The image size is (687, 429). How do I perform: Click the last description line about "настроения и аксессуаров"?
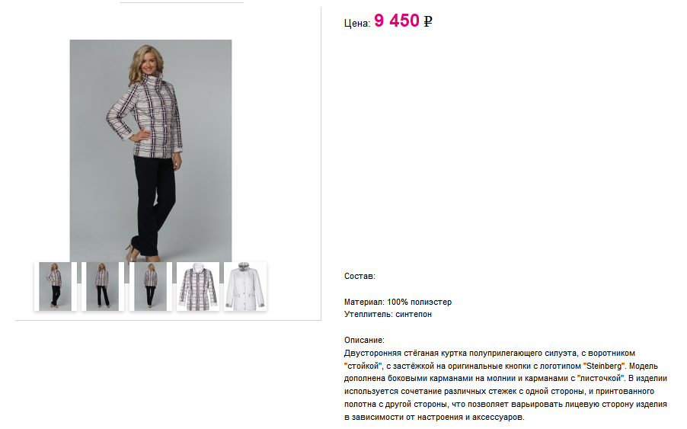click(434, 417)
